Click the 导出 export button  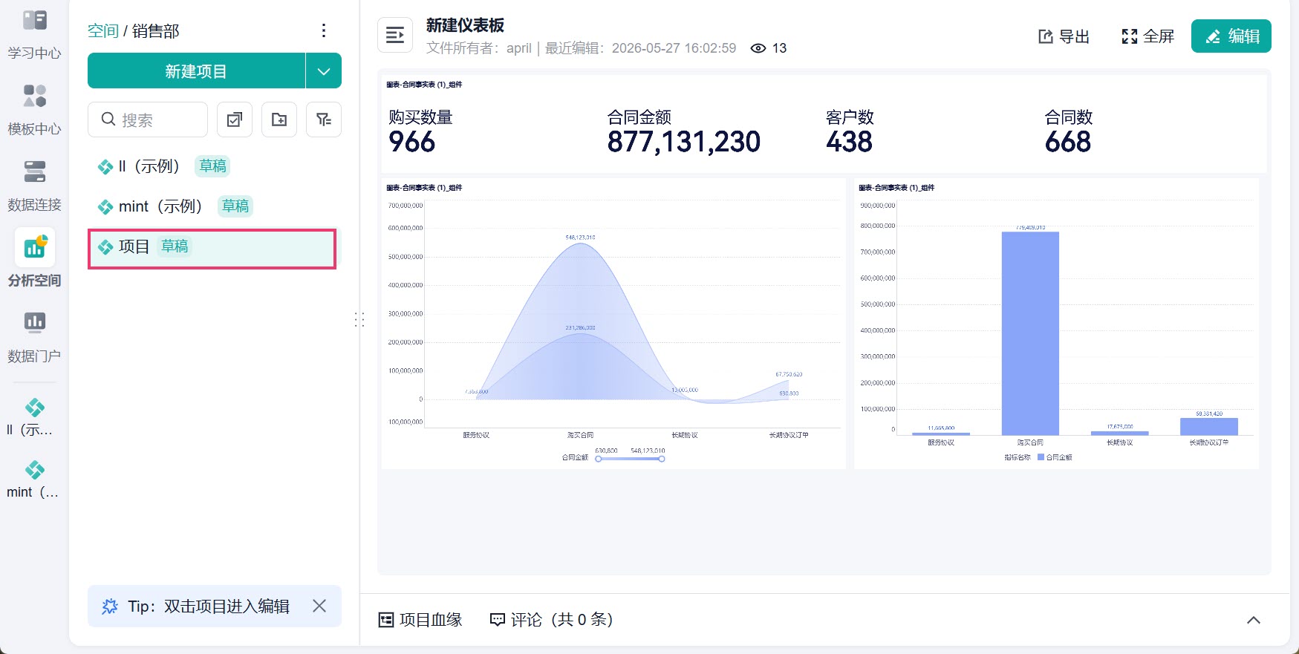point(1064,36)
